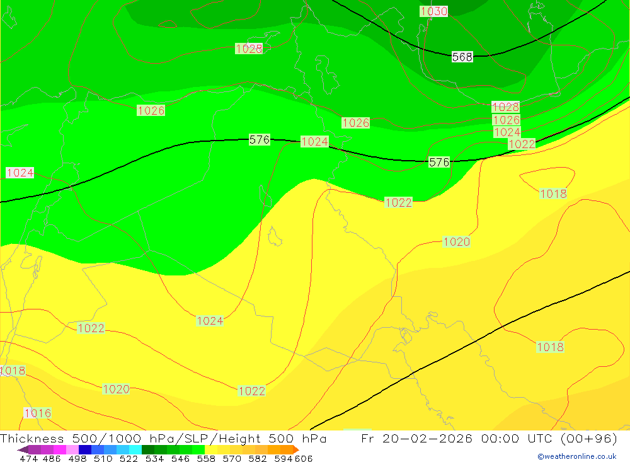
Task: Click legend value 570
Action: (x=232, y=458)
